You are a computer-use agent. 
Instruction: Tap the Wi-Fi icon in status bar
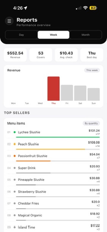(x=85, y=8)
